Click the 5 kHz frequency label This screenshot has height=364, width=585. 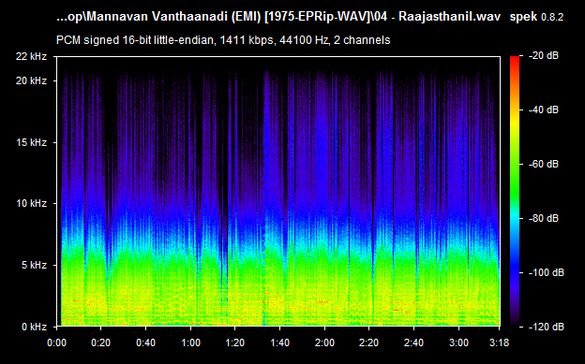[34, 265]
